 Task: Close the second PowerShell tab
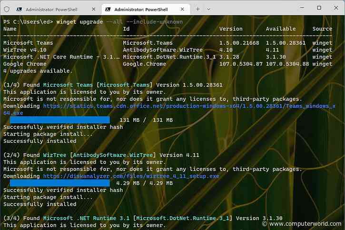tap(182, 9)
